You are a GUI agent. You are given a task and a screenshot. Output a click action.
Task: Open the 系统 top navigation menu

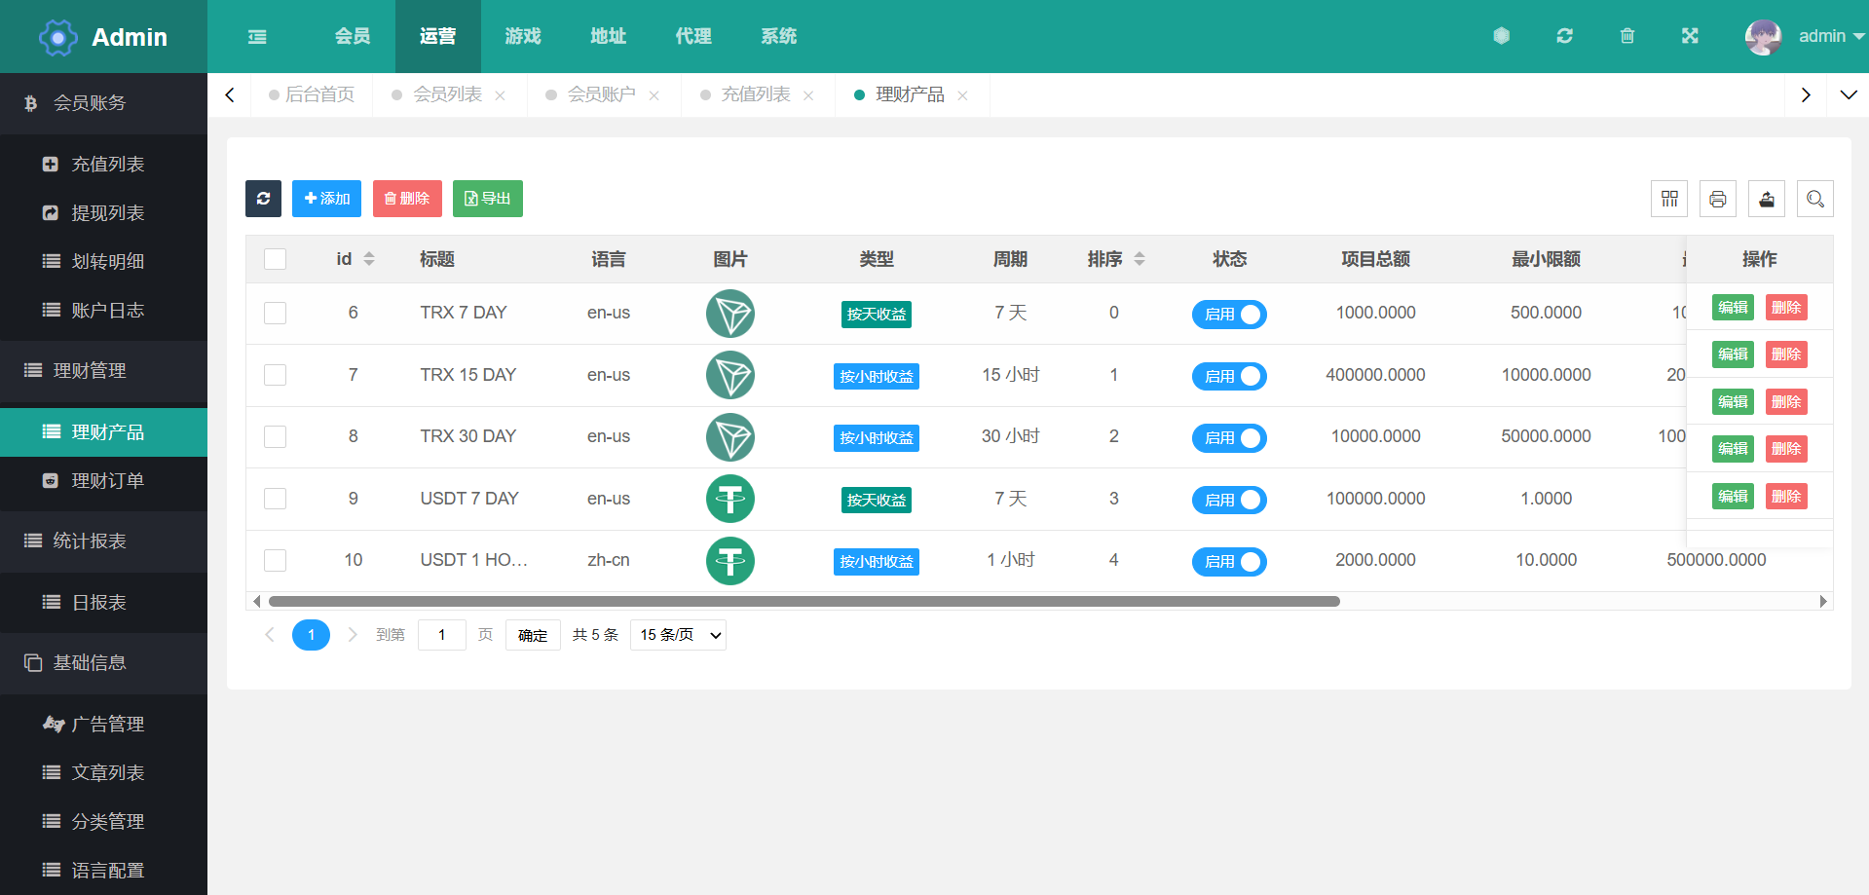tap(779, 36)
